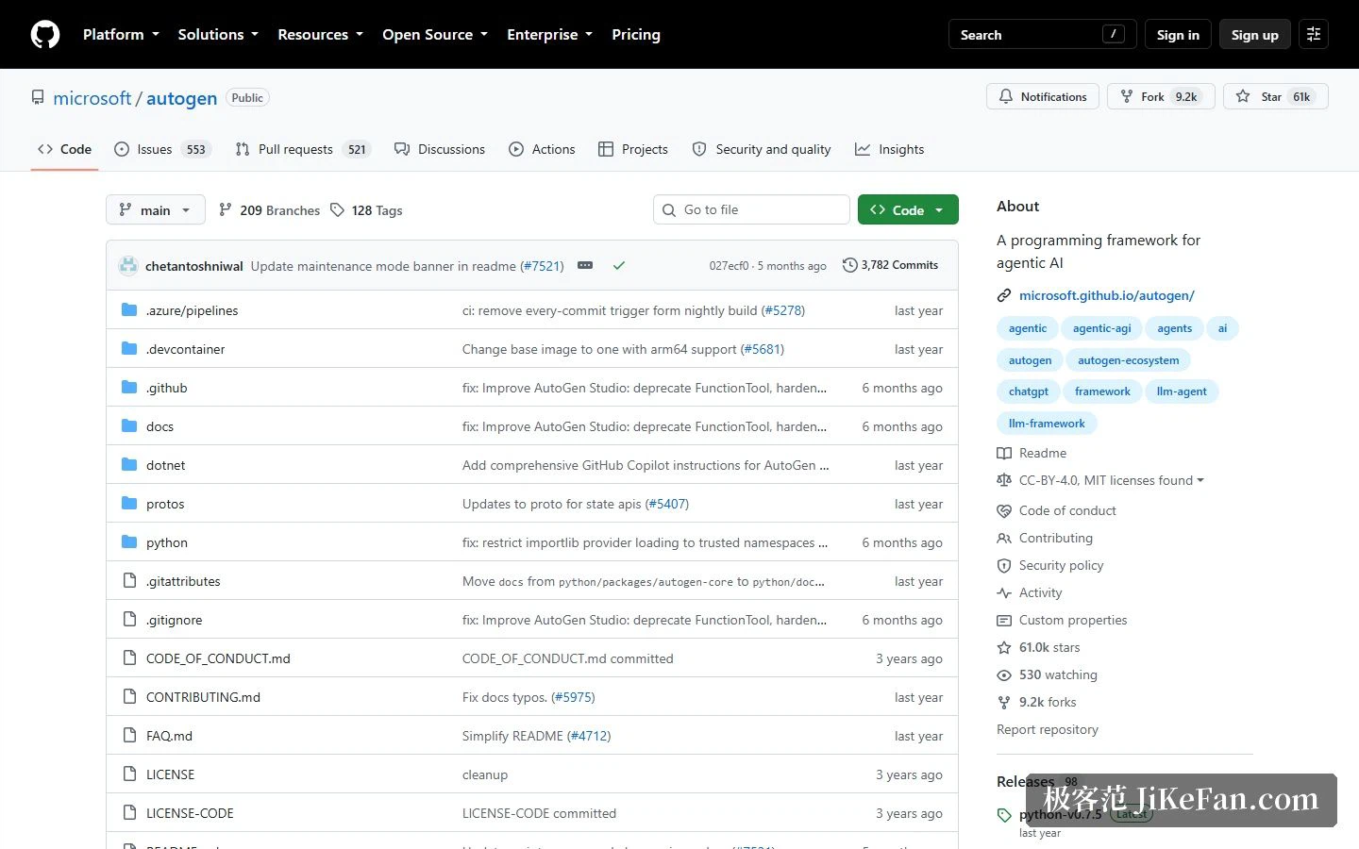The height and width of the screenshot is (849, 1359).
Task: Click the dotnet folder icon
Action: 129,465
